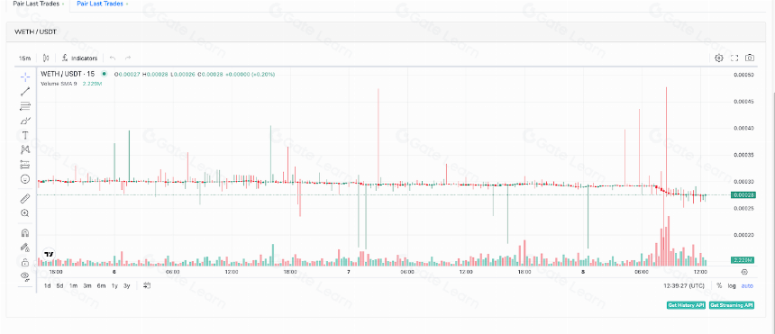
Task: Set range to 6m
Action: coord(101,286)
